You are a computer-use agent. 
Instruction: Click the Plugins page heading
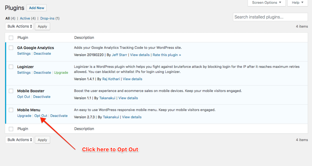tap(14, 8)
